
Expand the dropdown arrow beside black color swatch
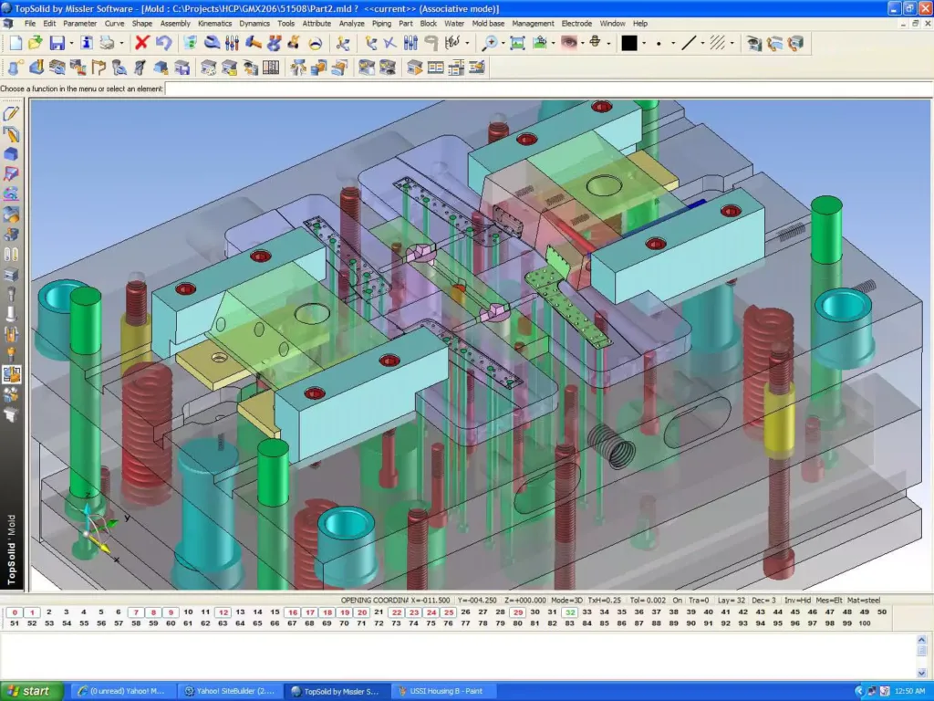point(644,43)
